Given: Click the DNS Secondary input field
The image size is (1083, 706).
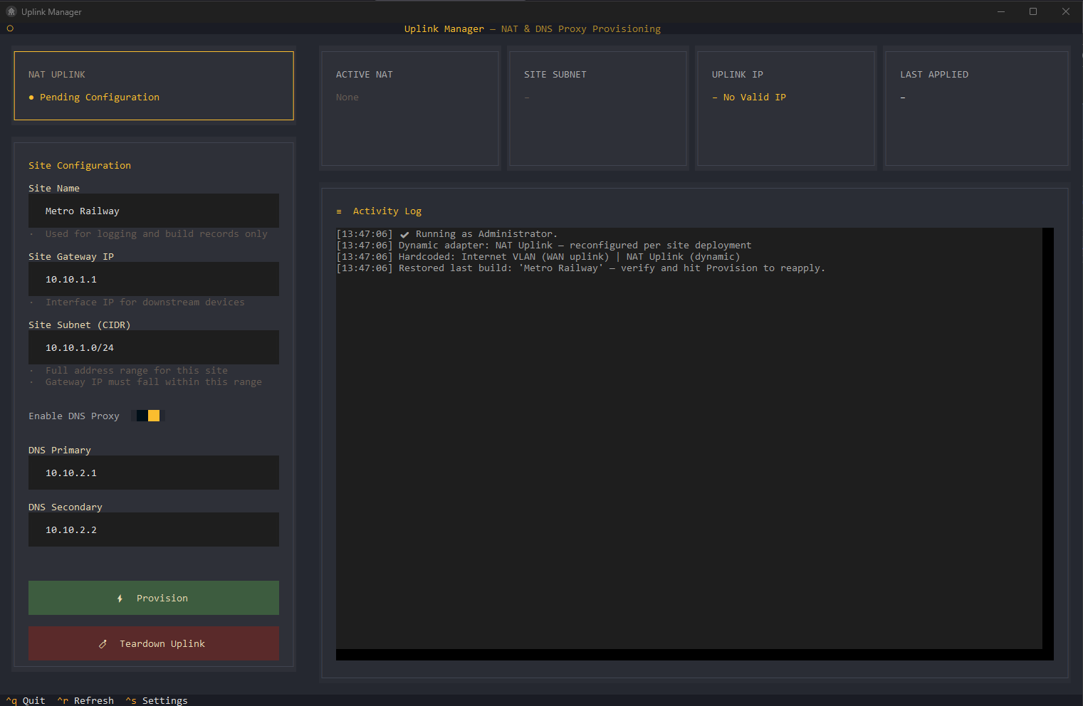Looking at the screenshot, I should (154, 529).
